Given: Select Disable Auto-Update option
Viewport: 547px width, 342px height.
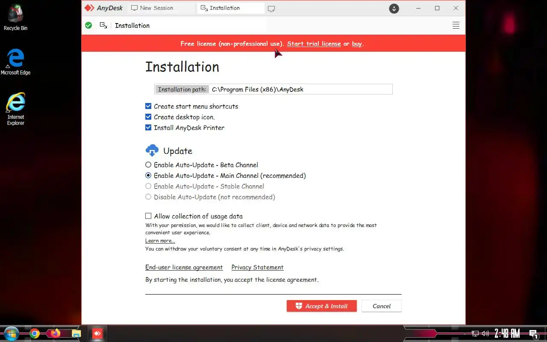Looking at the screenshot, I should 148,197.
